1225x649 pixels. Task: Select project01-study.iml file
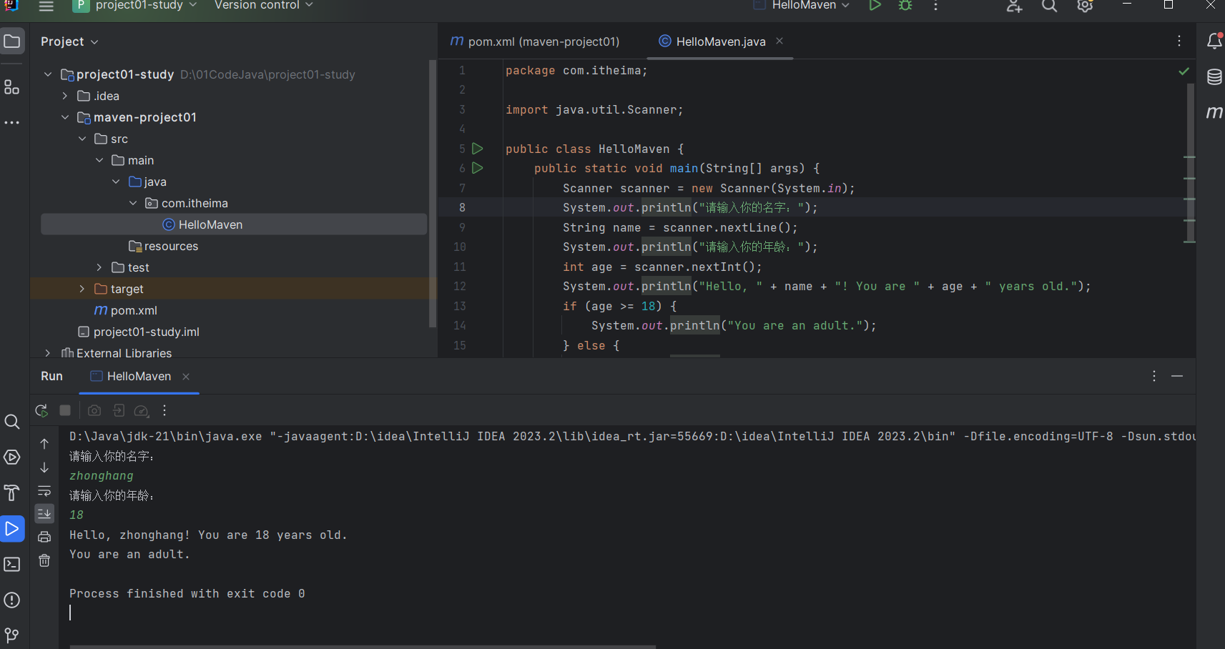point(139,332)
